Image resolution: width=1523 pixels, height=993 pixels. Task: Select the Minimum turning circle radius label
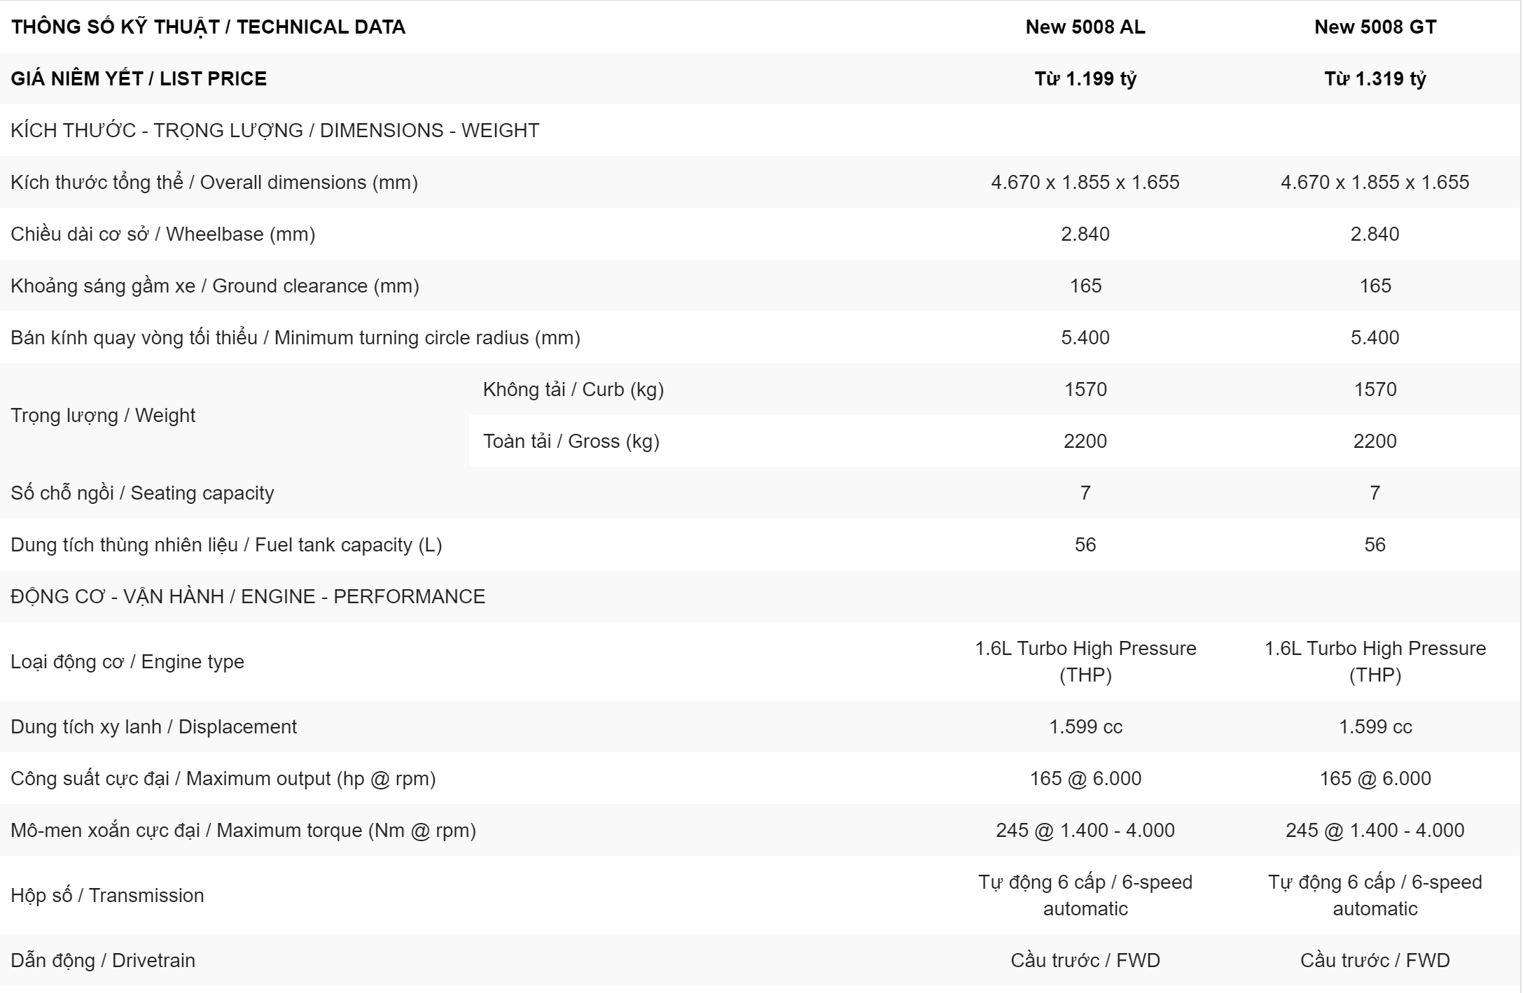(x=295, y=337)
